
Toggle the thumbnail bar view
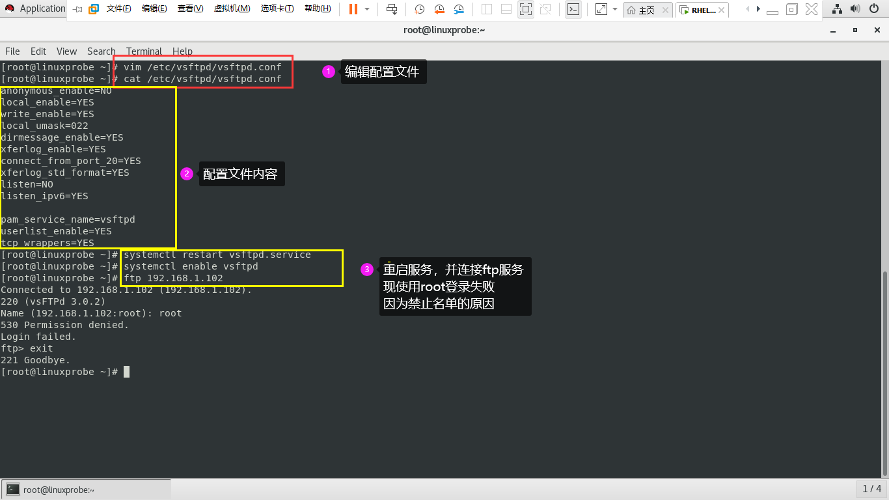point(506,9)
